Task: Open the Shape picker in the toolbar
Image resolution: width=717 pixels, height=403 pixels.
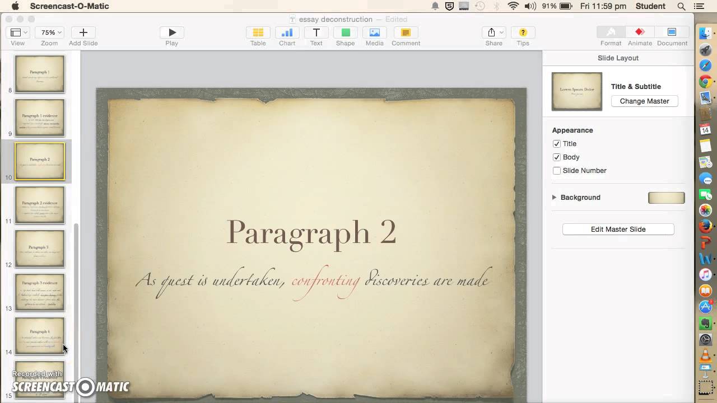Action: point(345,32)
